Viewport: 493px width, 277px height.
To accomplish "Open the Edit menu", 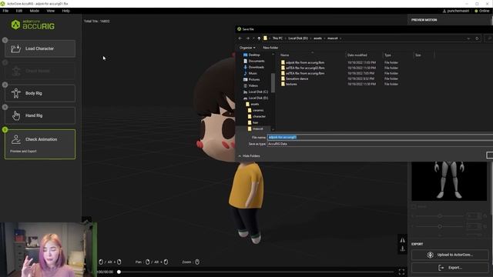I will pyautogui.click(x=18, y=11).
